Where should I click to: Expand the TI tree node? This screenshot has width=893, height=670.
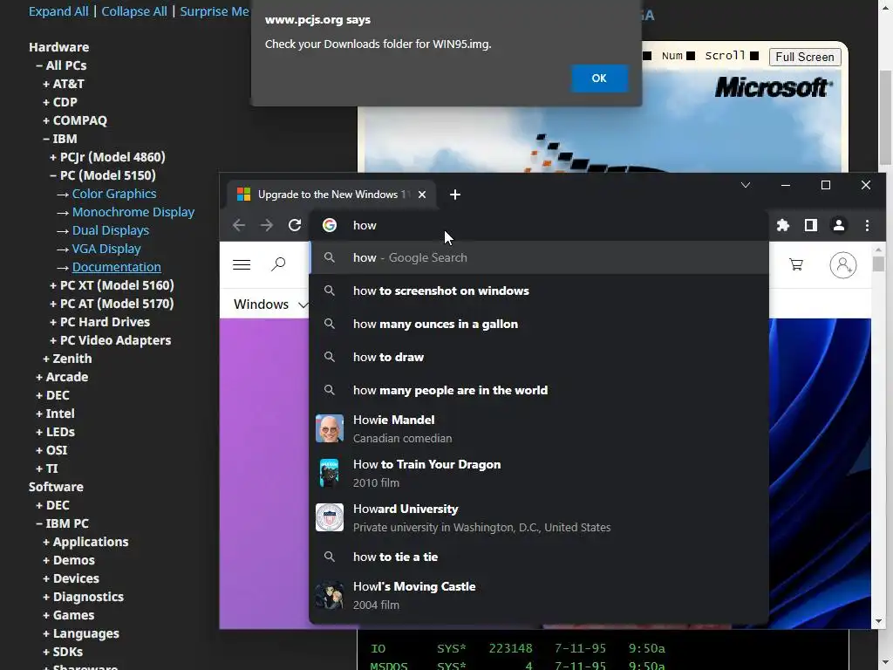47,468
